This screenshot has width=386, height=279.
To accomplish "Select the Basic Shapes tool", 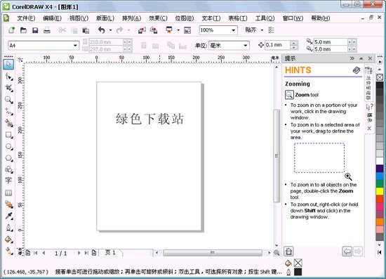I will [9, 169].
